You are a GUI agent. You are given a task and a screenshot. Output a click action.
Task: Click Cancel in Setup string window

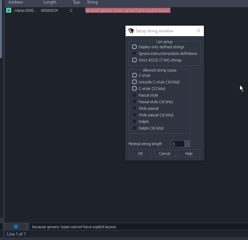coord(165,153)
